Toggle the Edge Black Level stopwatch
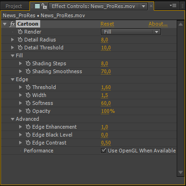This screenshot has height=186, width=186. (28, 135)
